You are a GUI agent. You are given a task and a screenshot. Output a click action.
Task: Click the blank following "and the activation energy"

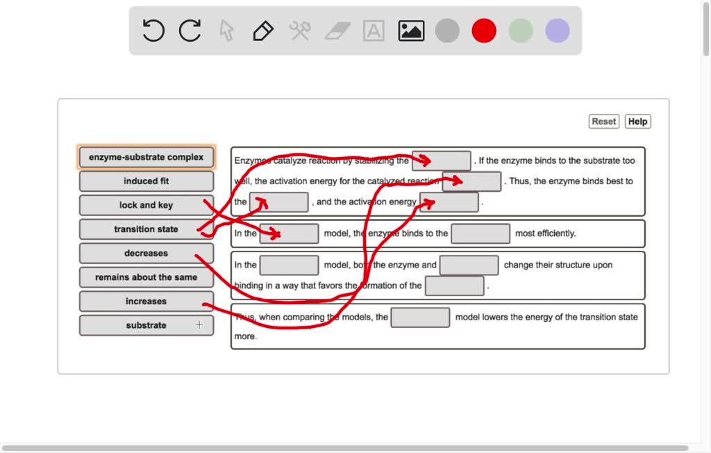point(449,202)
